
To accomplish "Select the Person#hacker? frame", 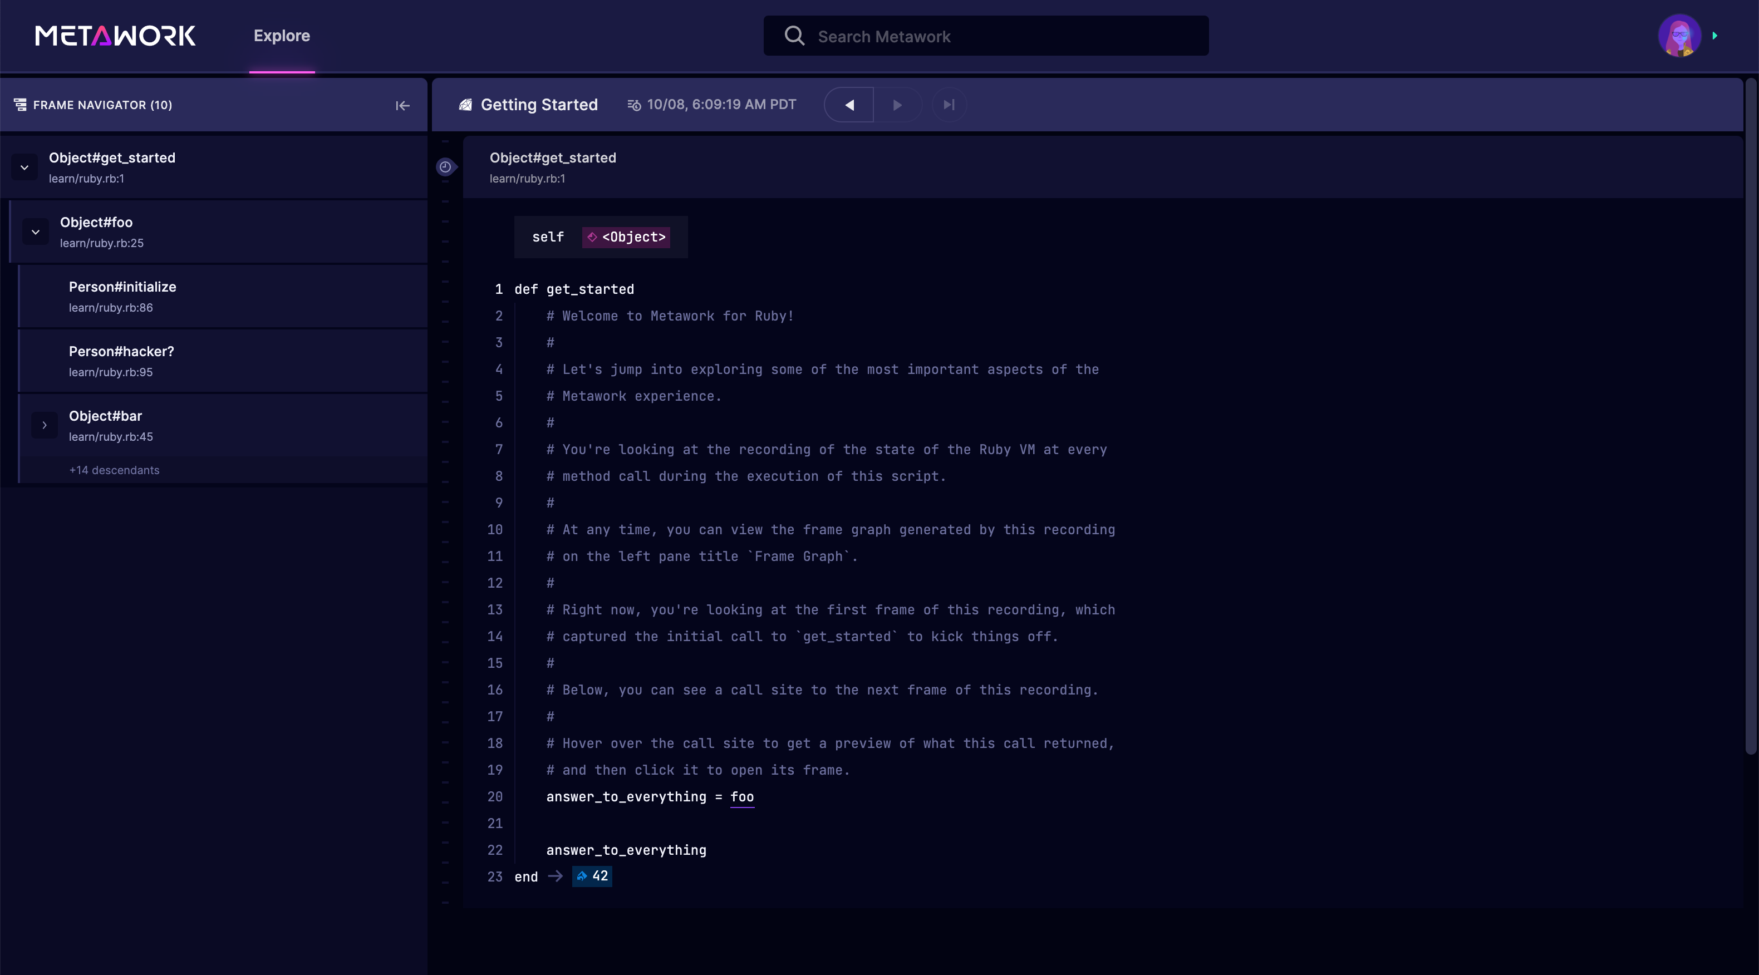I will pyautogui.click(x=121, y=352).
